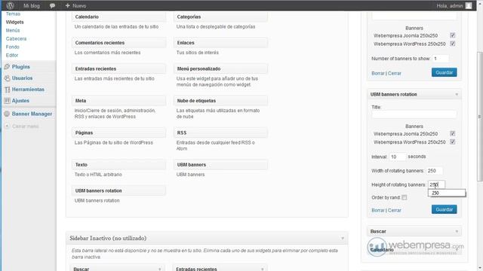Select the Menú personalizado available widget
483x271 pixels.
(x=220, y=69)
